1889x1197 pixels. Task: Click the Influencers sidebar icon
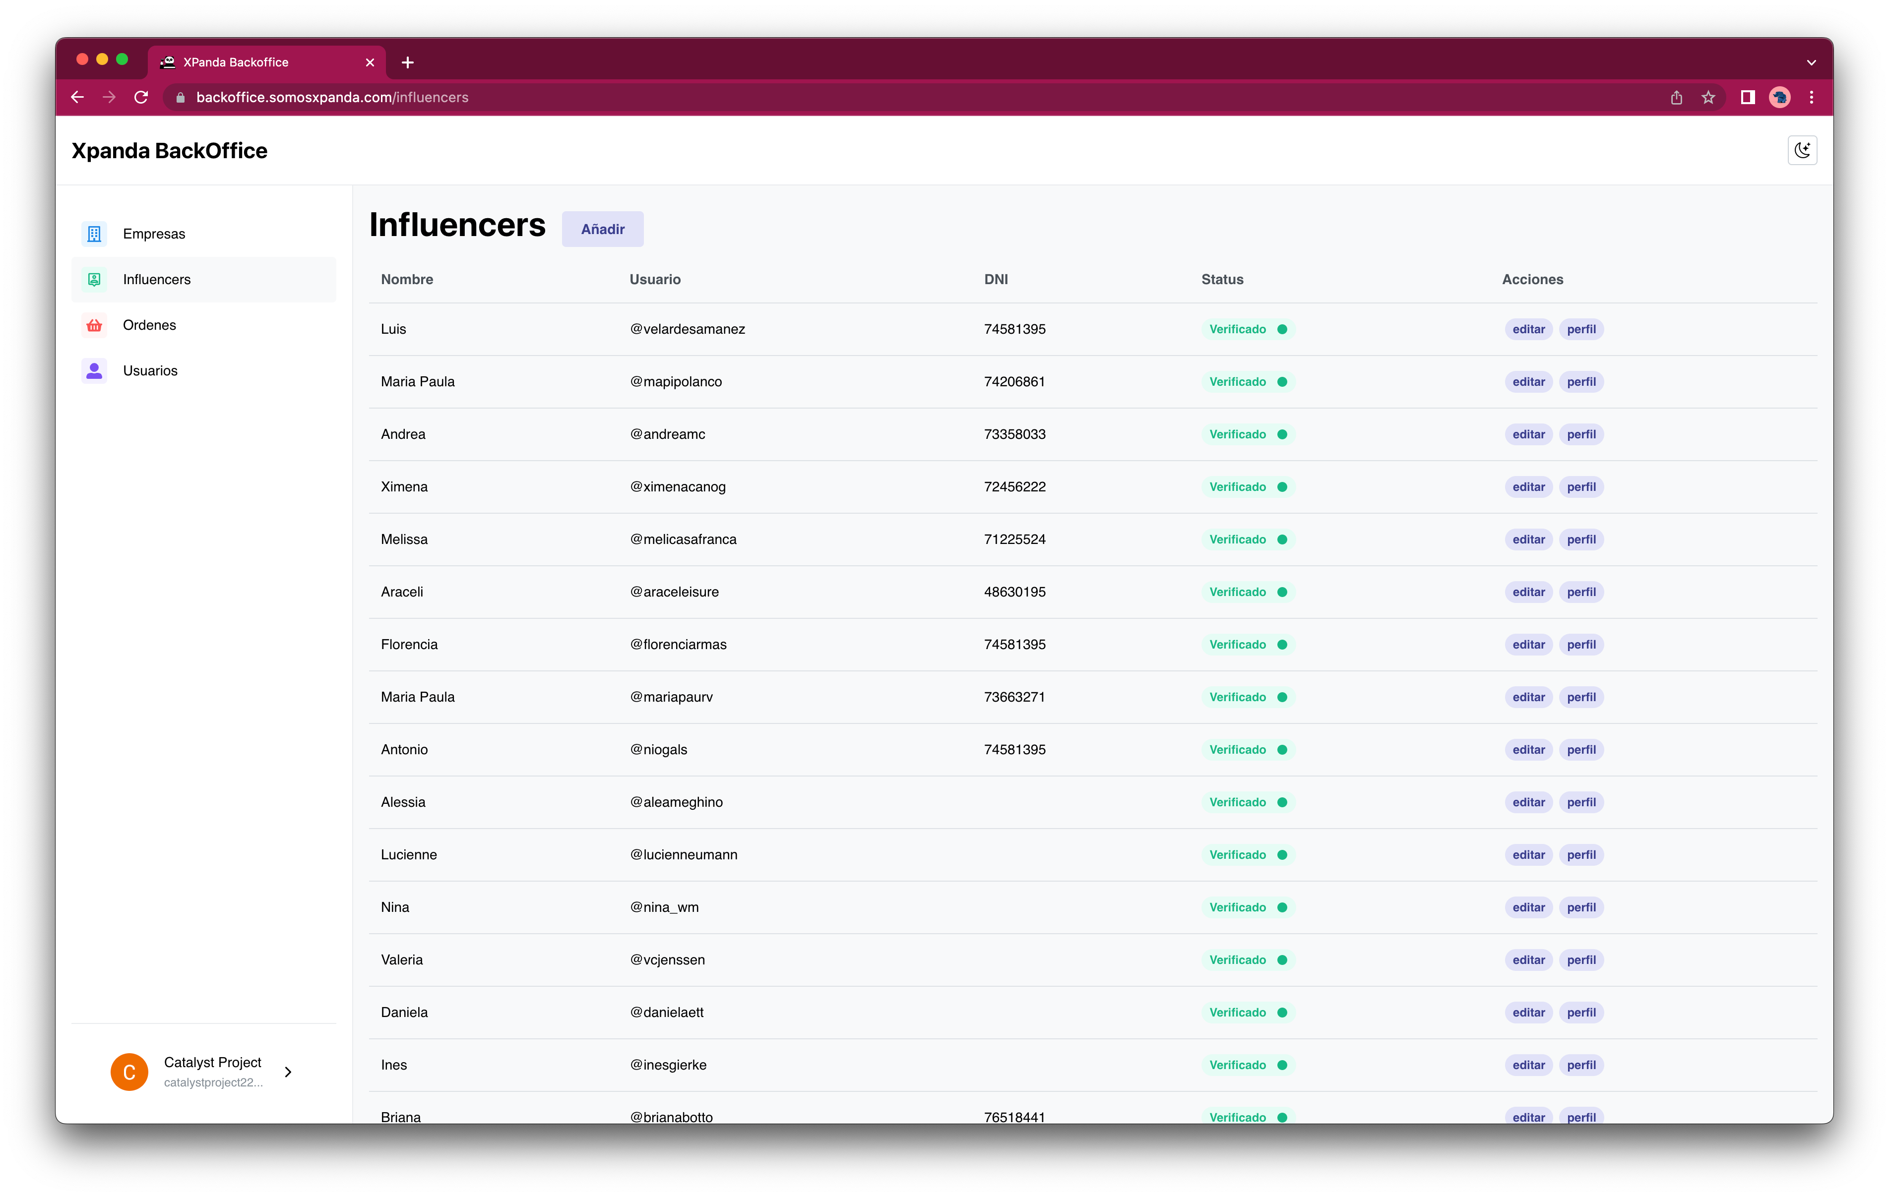pos(94,279)
